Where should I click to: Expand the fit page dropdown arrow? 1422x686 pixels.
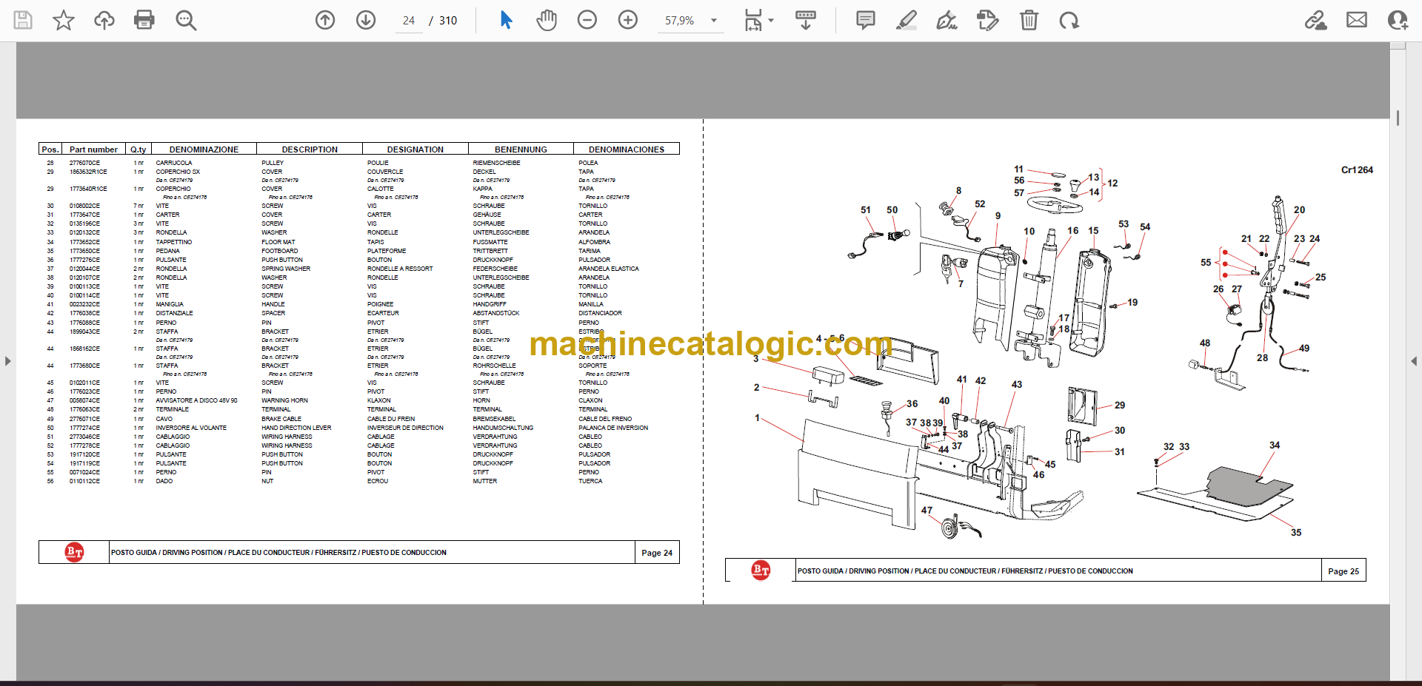[771, 21]
